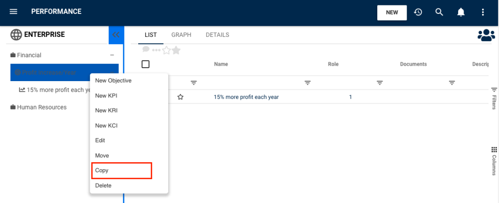Collapse the Financial tree section
499x203 pixels.
click(112, 55)
